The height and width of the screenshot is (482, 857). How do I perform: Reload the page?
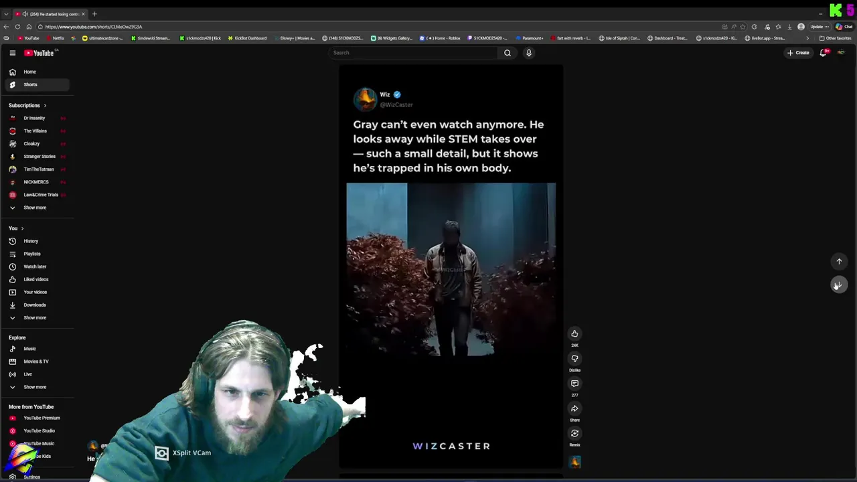tap(17, 27)
